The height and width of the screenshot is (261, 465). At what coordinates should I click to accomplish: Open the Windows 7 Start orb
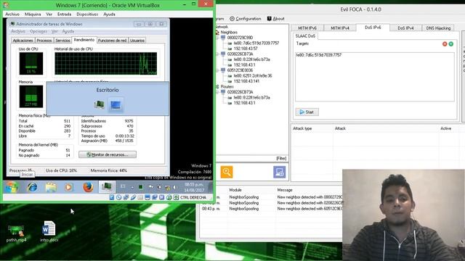point(12,187)
